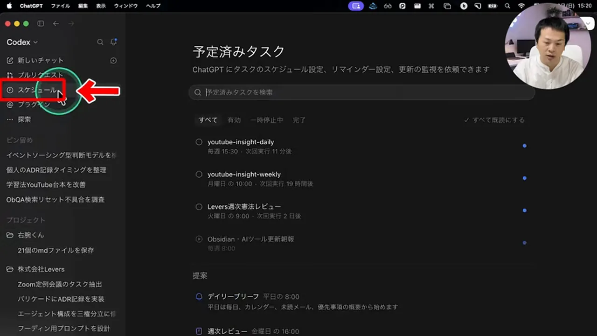597x336 pixels.
Task: Select the 有効 filter tab
Action: pos(234,120)
